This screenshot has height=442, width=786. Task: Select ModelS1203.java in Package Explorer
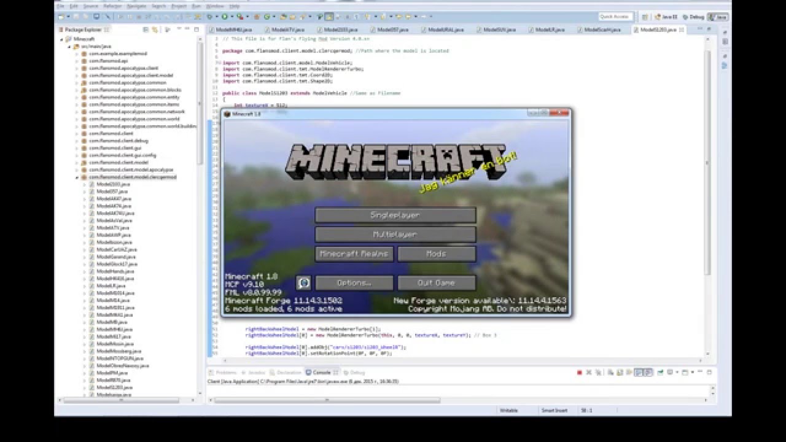[x=114, y=387]
